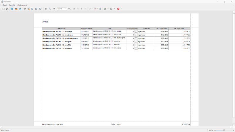Click the 100% status bar zoom value
The height and width of the screenshot is (132, 235).
point(211,130)
